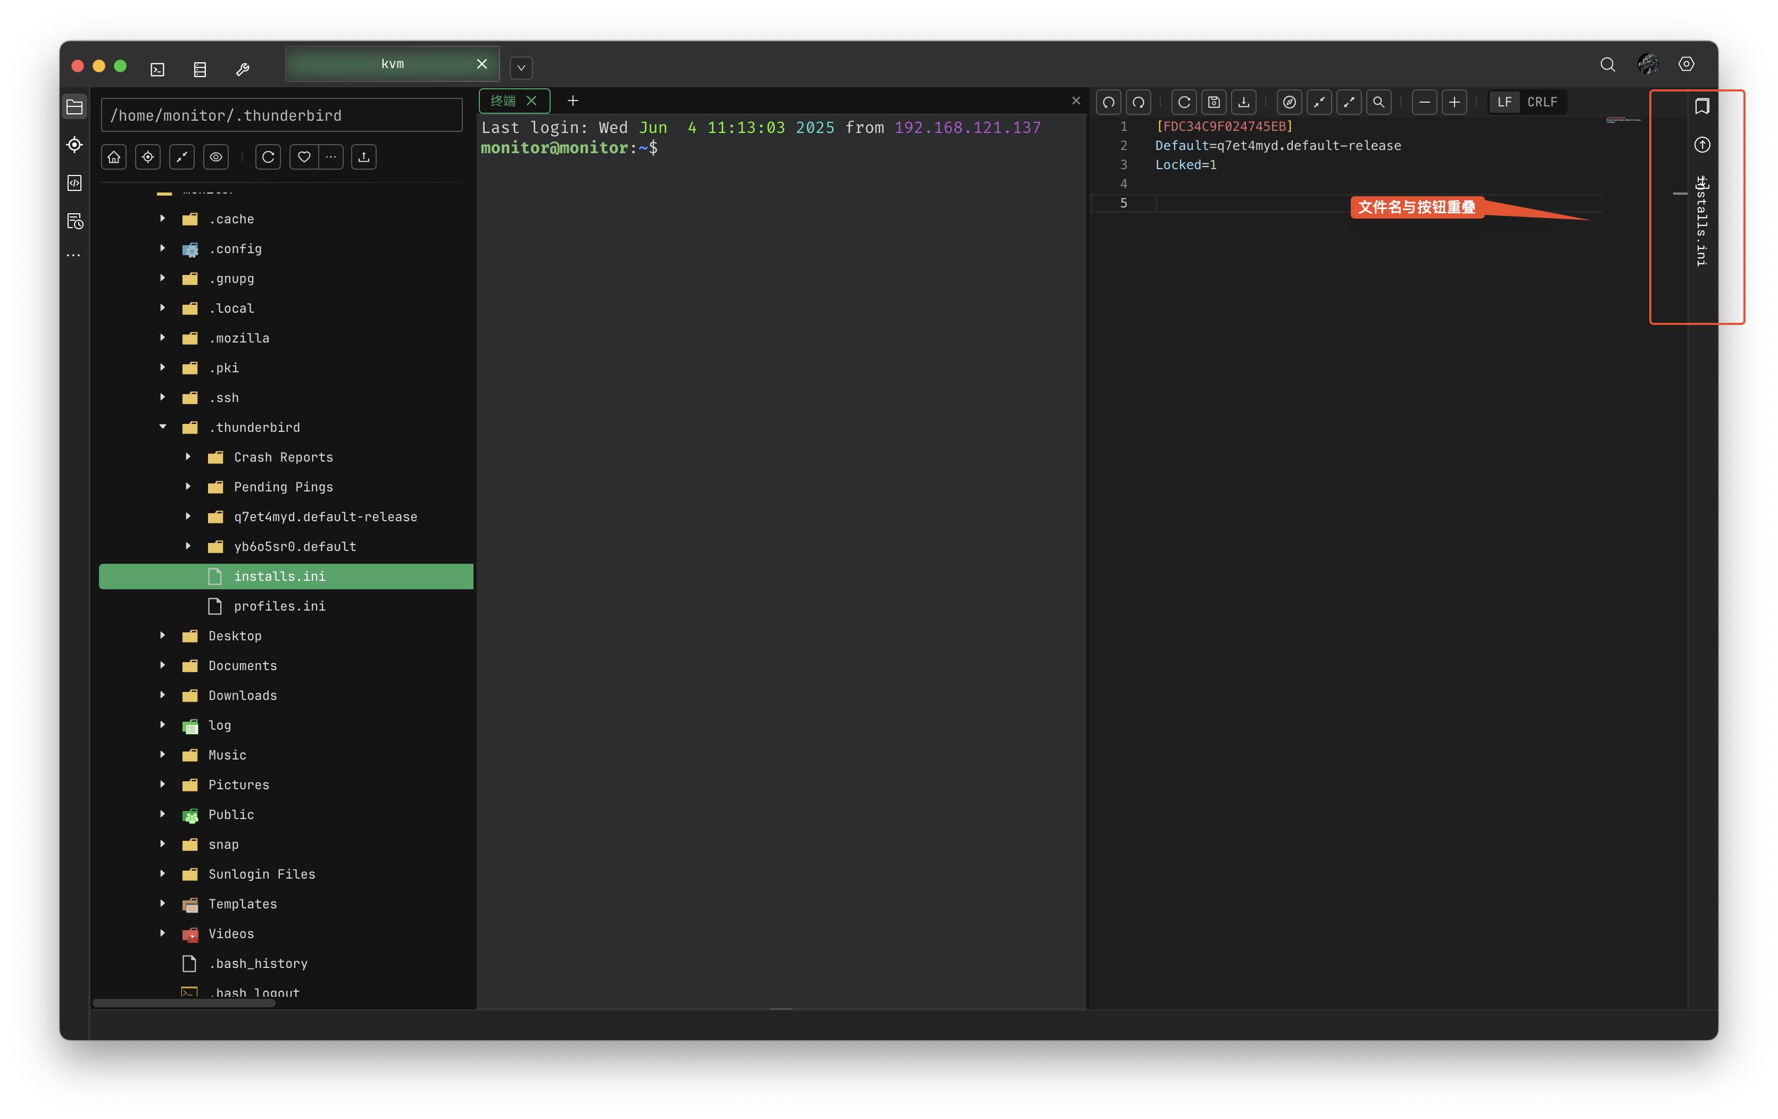The image size is (1778, 1119).
Task: Open the server list icon in title bar
Action: tap(200, 69)
